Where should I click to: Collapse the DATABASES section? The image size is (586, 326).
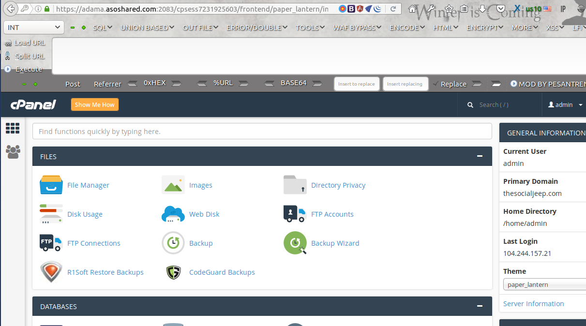(x=480, y=306)
